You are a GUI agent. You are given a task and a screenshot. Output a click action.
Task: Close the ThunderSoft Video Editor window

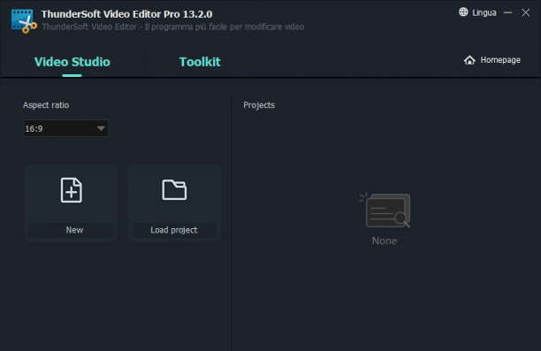point(525,12)
